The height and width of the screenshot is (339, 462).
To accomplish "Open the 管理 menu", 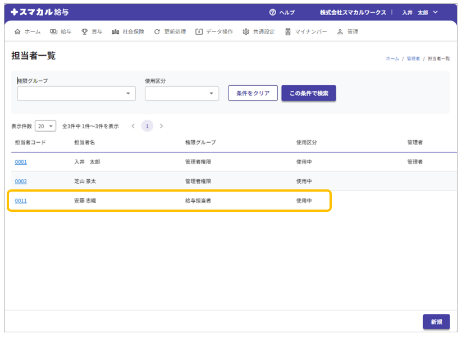I will tap(347, 32).
